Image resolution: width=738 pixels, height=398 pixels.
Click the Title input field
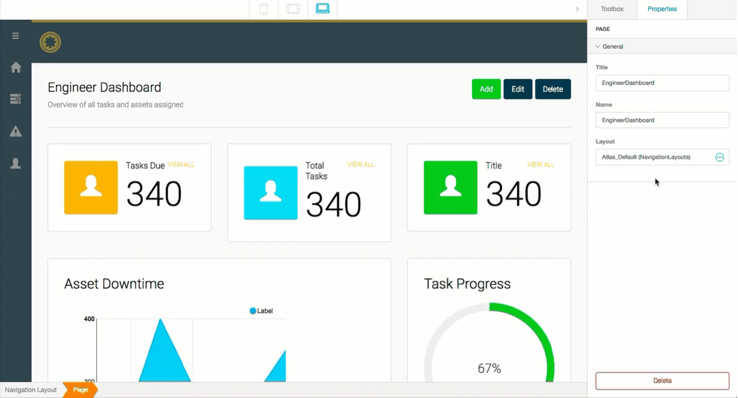662,83
